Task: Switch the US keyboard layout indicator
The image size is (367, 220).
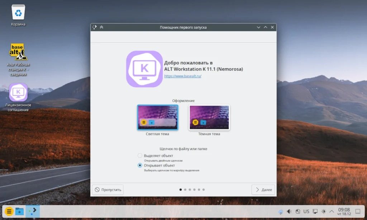Action: click(306, 211)
